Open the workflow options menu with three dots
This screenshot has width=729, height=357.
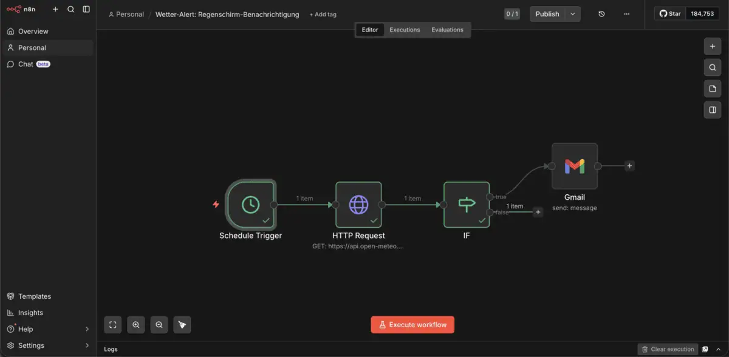[626, 13]
